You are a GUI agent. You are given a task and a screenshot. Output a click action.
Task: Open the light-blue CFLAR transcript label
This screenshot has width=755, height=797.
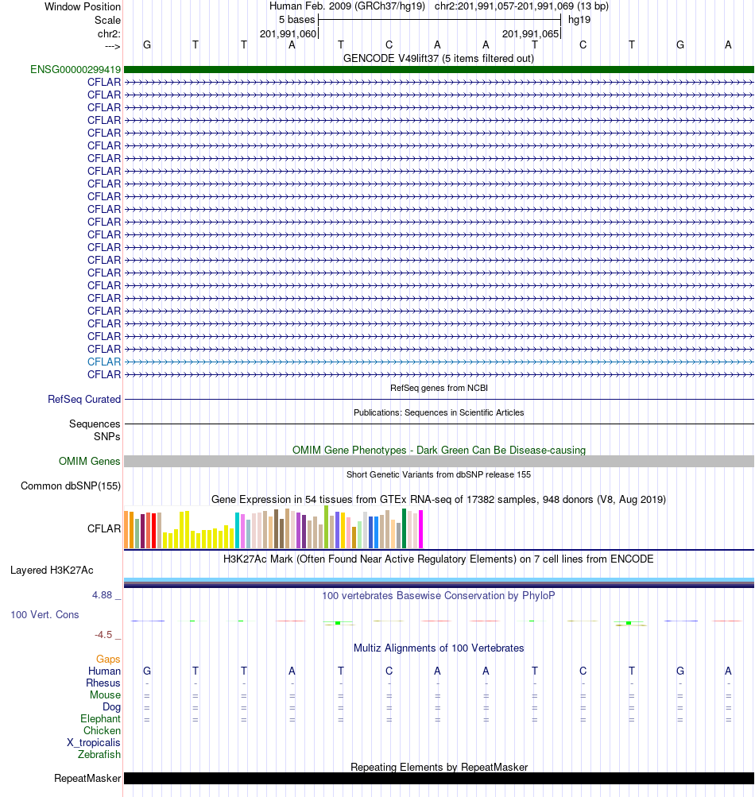pyautogui.click(x=104, y=362)
